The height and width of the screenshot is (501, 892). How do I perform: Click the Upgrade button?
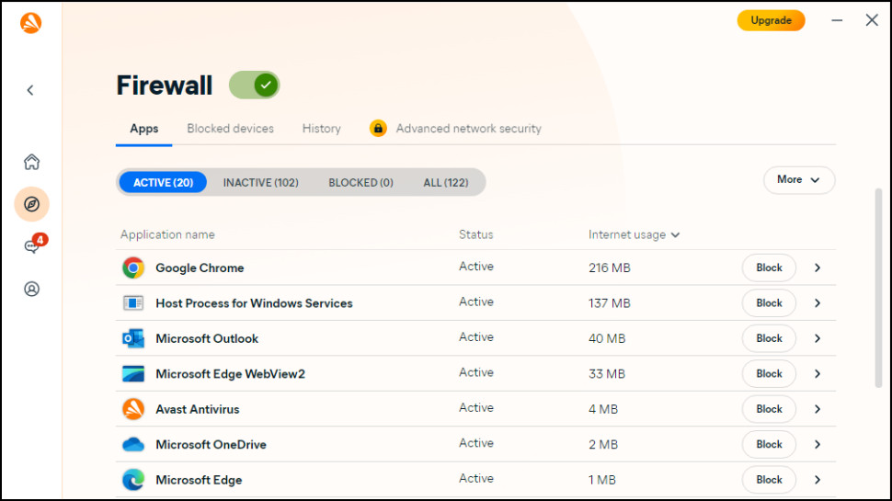click(771, 20)
